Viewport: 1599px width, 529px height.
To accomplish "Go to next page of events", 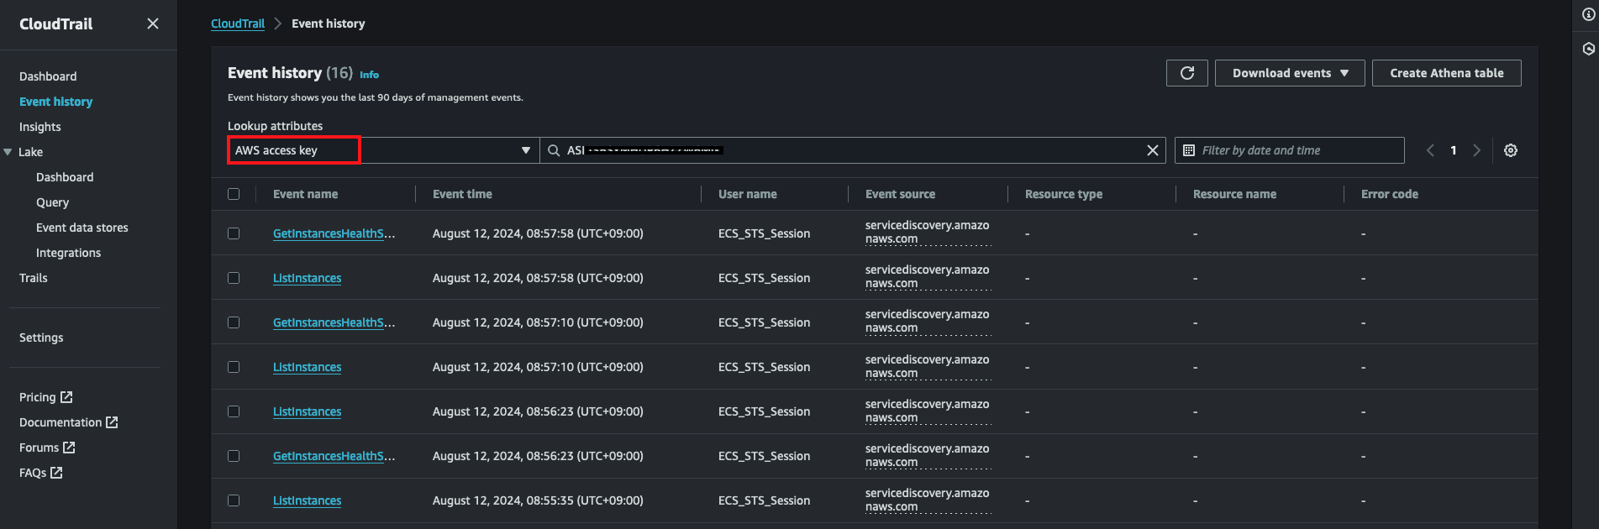I will point(1475,150).
